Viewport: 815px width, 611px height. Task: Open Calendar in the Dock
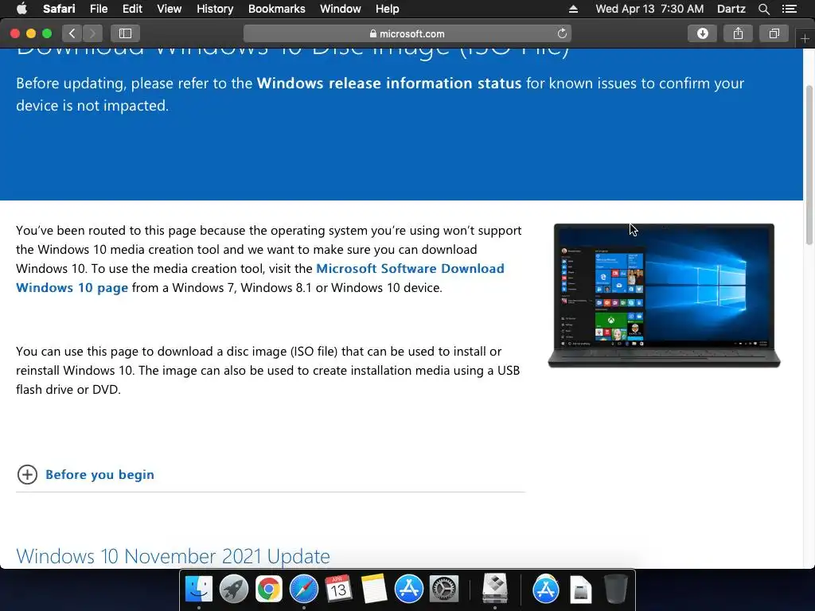pos(338,590)
